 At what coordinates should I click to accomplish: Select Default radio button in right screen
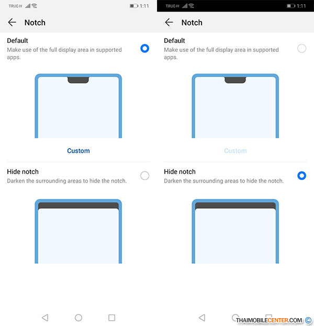click(301, 49)
